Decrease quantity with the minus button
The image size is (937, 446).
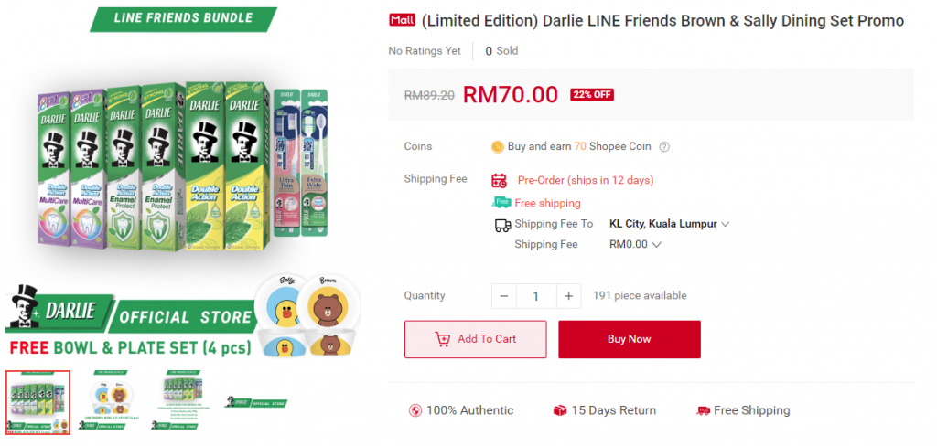click(x=504, y=296)
